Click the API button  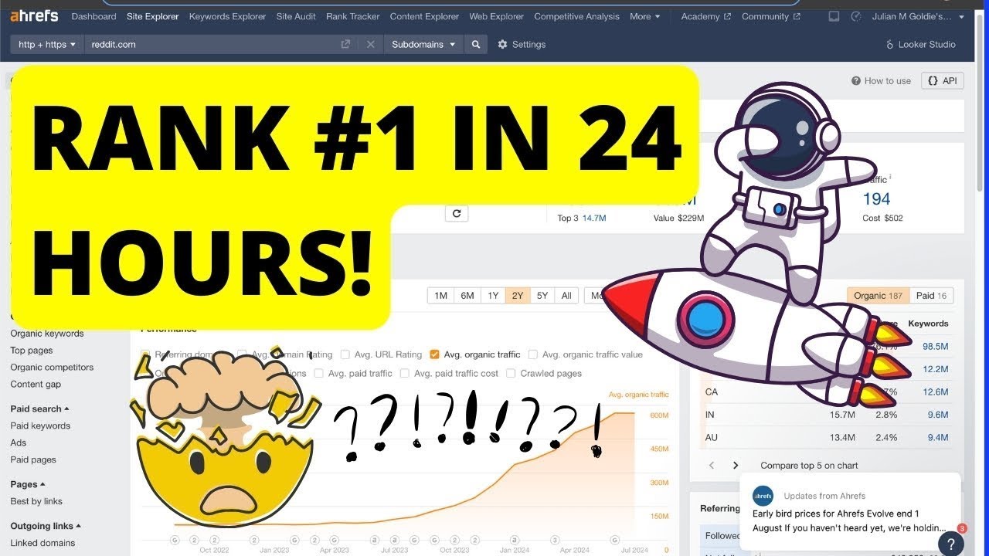click(x=943, y=80)
